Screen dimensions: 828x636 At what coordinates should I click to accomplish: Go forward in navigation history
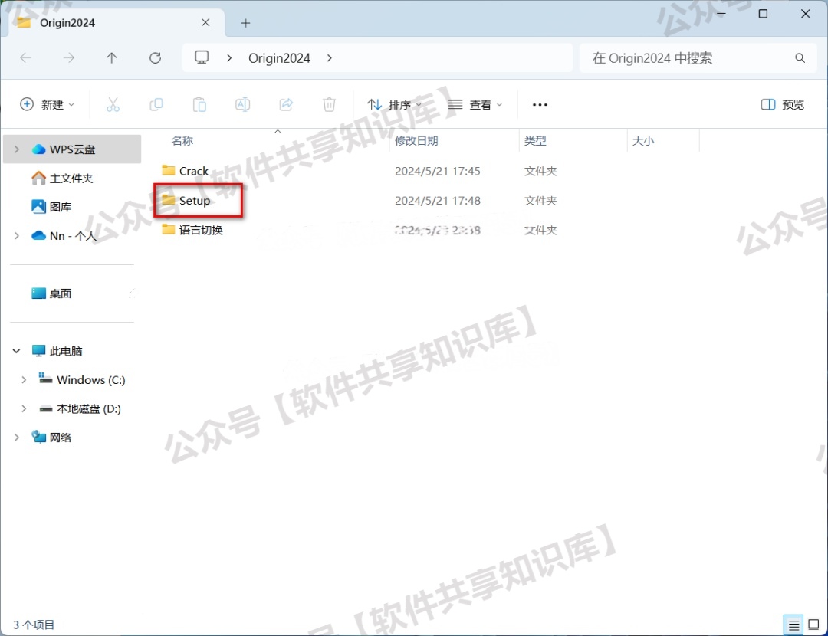69,57
